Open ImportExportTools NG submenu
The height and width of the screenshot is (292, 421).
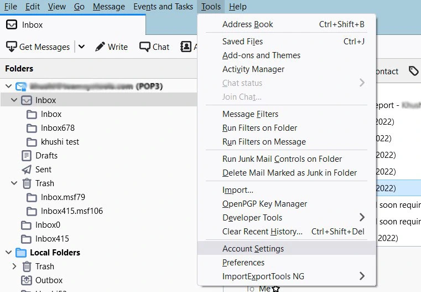362,276
